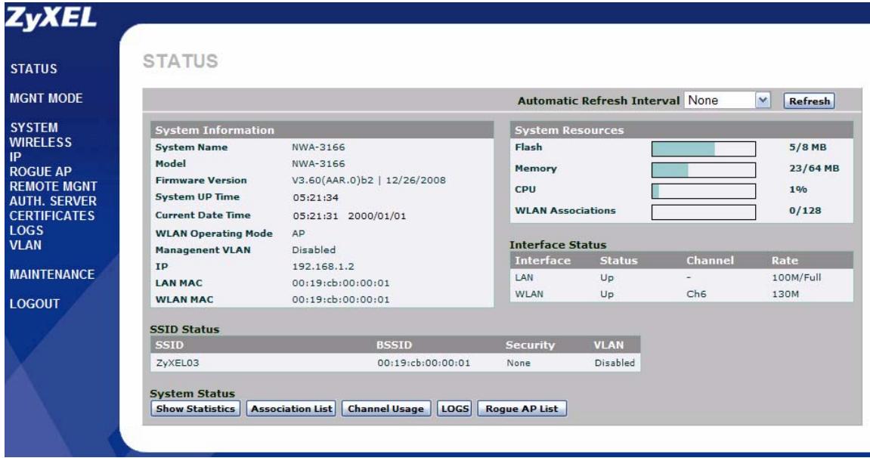
Task: Open the VLAN sidebar page
Action: coord(26,245)
